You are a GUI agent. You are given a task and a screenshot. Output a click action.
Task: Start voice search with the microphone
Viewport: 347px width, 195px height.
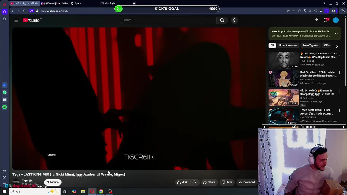point(234,20)
